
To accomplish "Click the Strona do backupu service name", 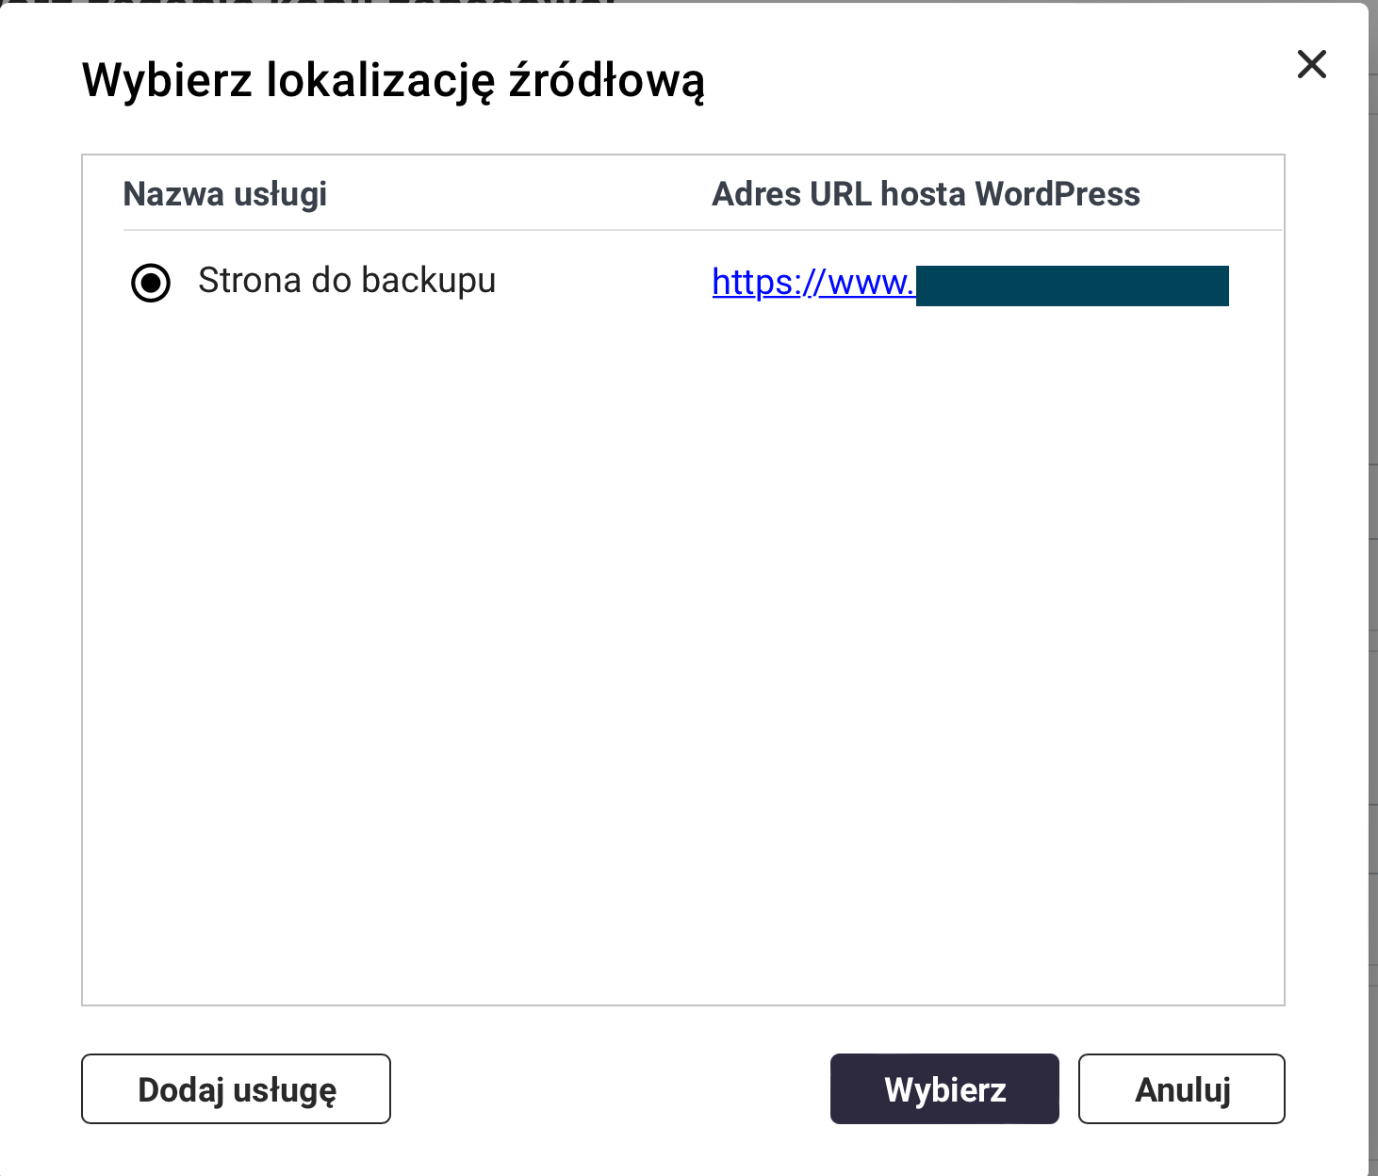I will coord(347,281).
